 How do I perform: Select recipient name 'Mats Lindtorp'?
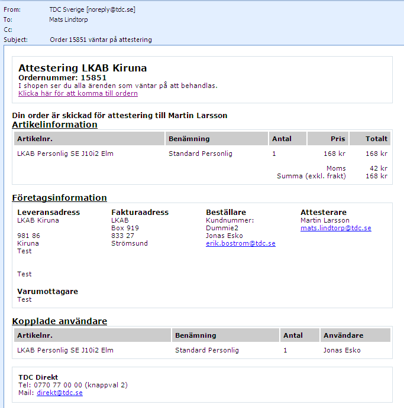(68, 19)
